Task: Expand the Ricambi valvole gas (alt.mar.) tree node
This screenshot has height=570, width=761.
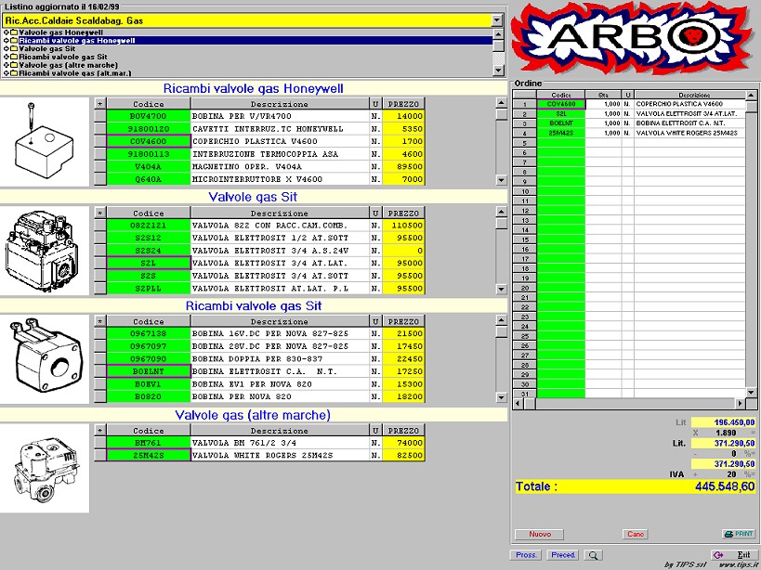Action: tap(7, 73)
